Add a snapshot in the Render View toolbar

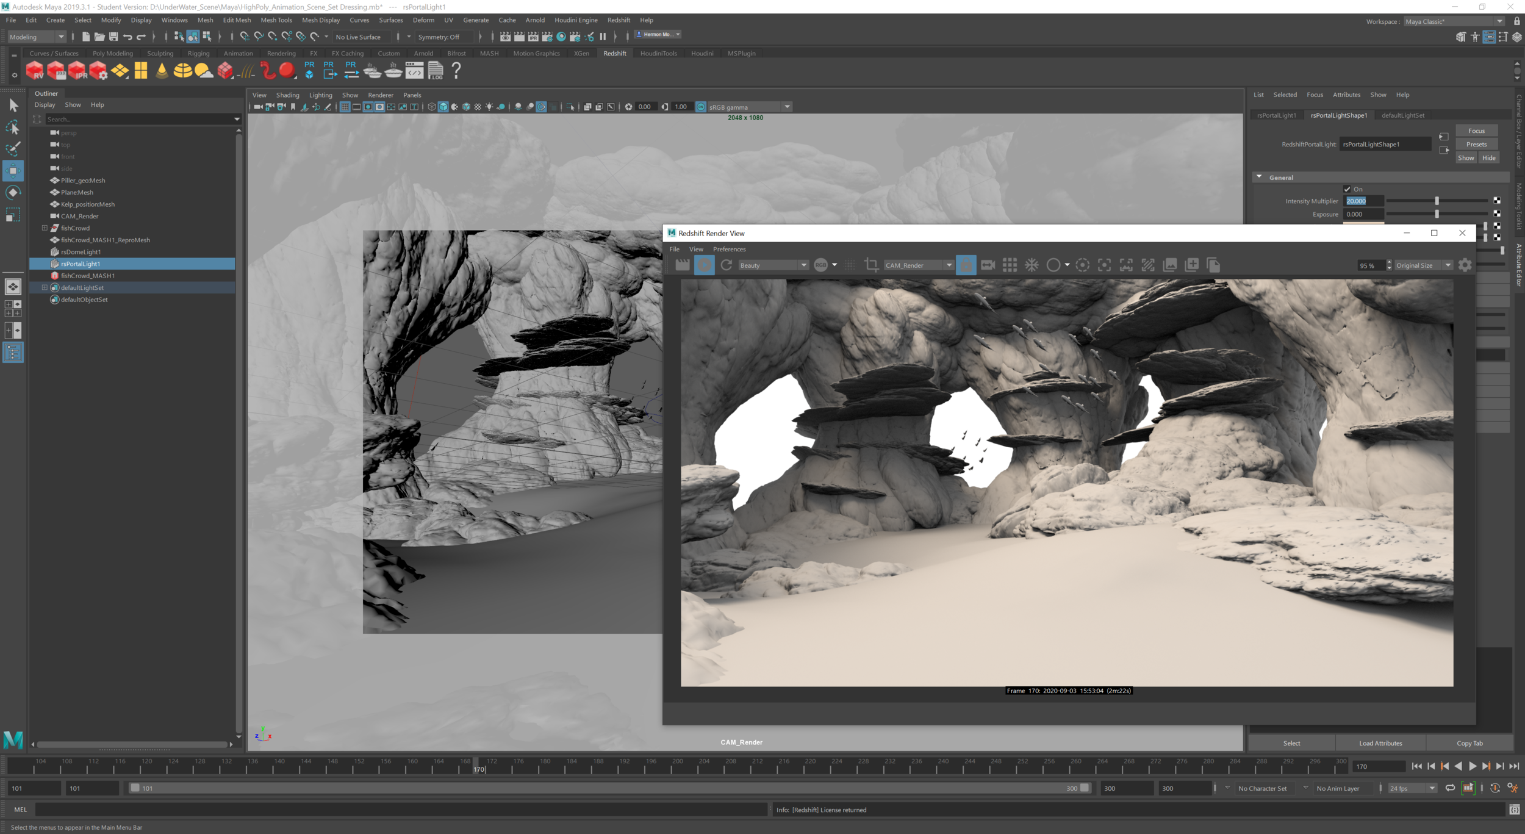click(x=1191, y=265)
